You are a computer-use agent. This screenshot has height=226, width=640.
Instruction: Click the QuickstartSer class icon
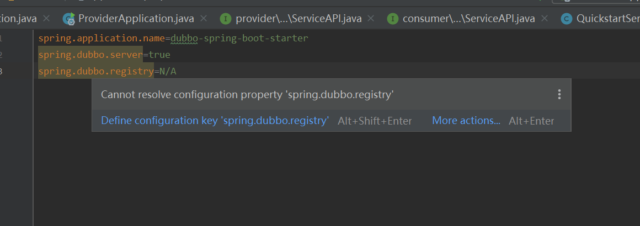(567, 19)
